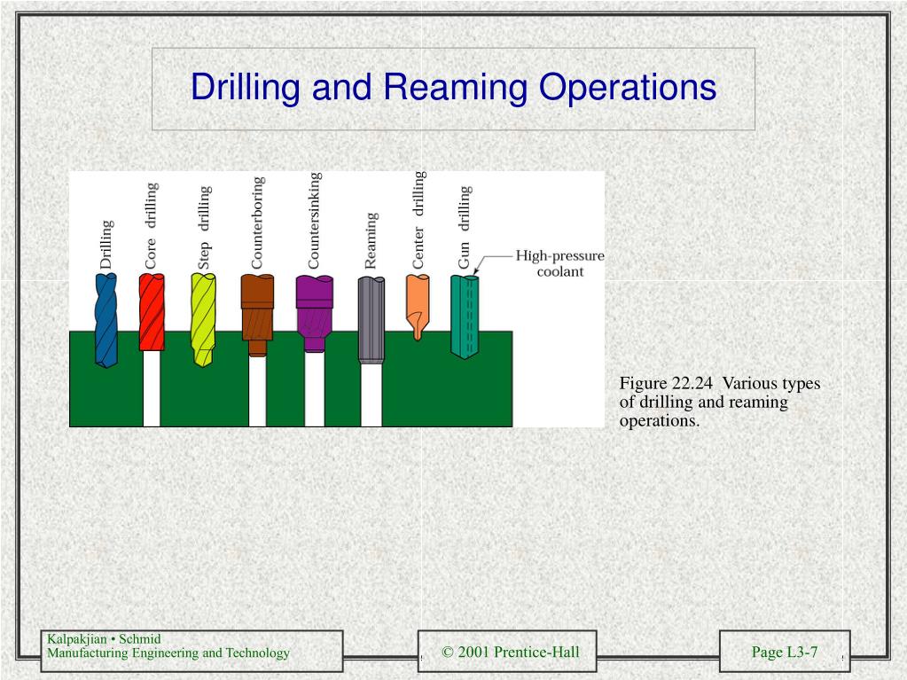Click the '© 2001 Prentice-Hall' footer box
Screen dimensions: 907x680
coord(507,652)
